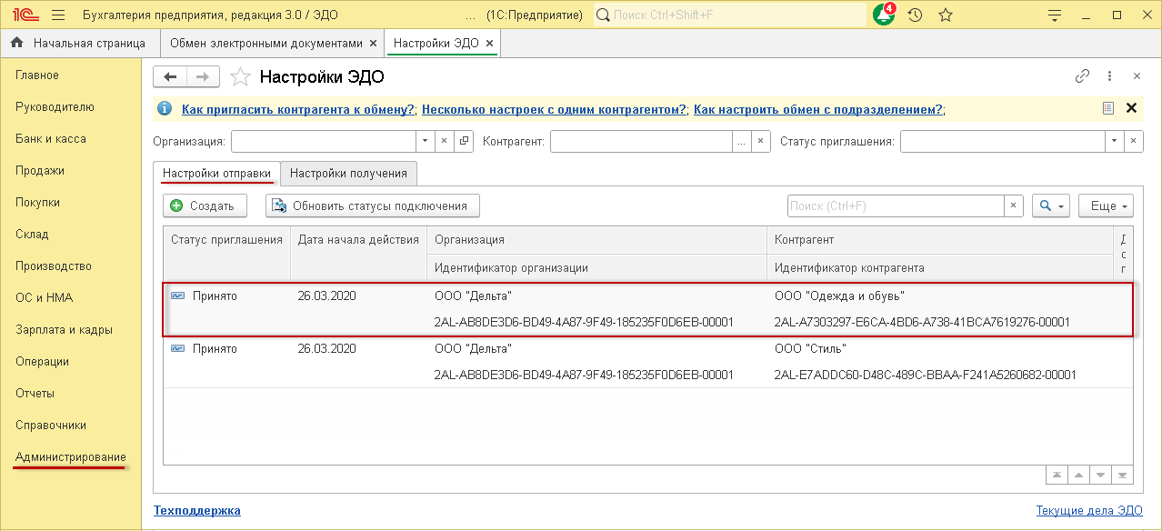Viewport: 1162px width, 531px height.
Task: Open link Как пригласить контрагента к обмену?
Action: (298, 109)
